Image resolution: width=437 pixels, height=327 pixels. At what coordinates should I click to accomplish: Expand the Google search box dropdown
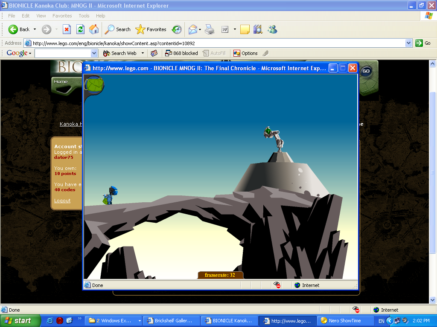pos(94,53)
